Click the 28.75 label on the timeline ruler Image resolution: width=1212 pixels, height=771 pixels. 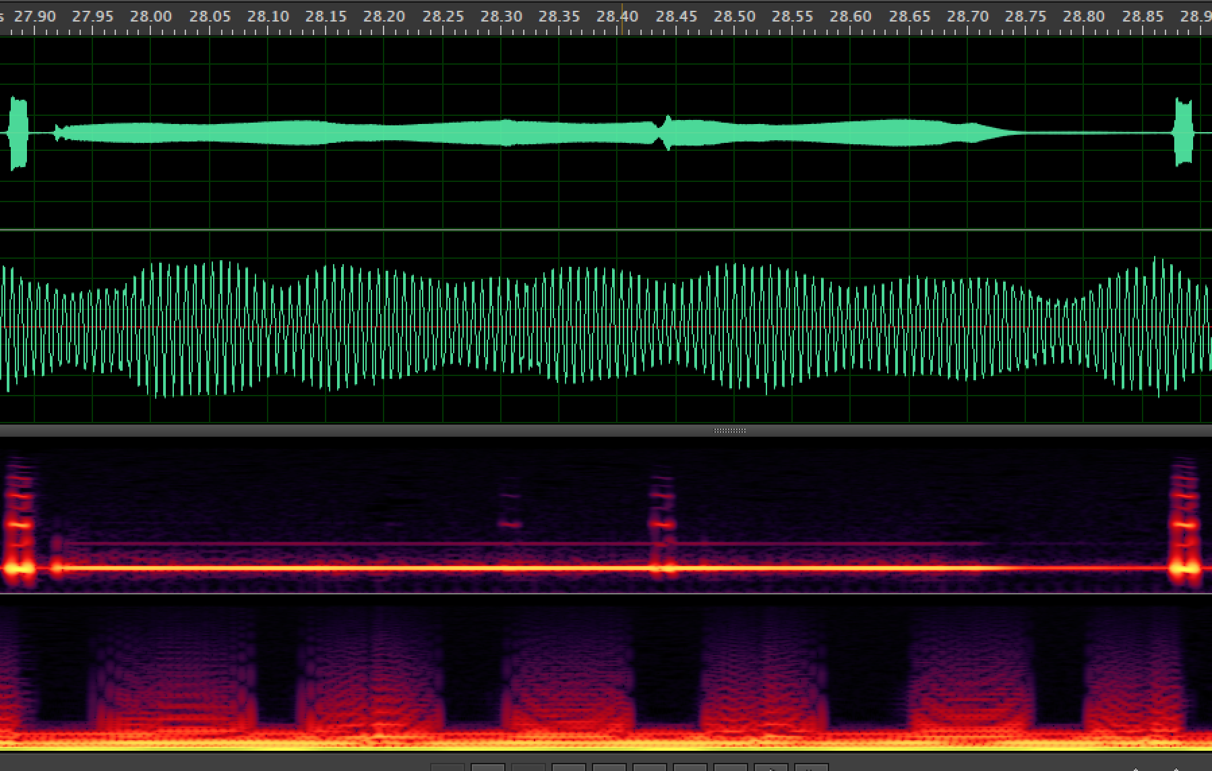1025,16
